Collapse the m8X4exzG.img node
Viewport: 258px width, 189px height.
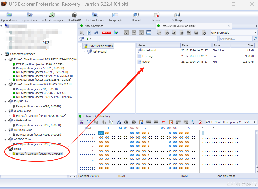pyautogui.click(x=5, y=121)
